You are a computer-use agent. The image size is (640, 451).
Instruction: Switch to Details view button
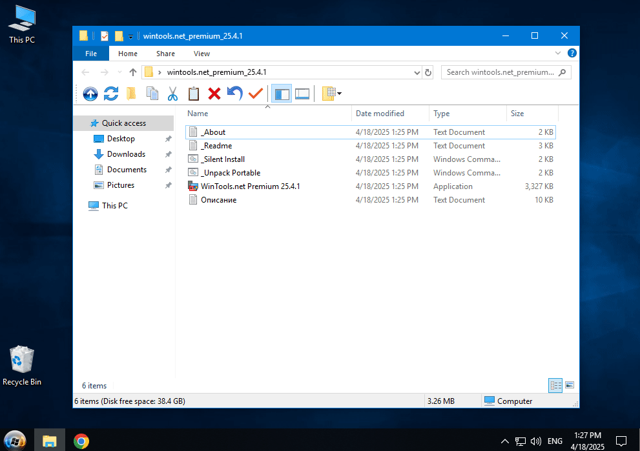pos(555,385)
